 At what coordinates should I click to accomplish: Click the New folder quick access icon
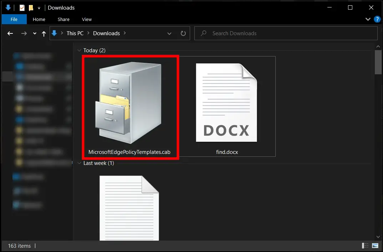31,8
